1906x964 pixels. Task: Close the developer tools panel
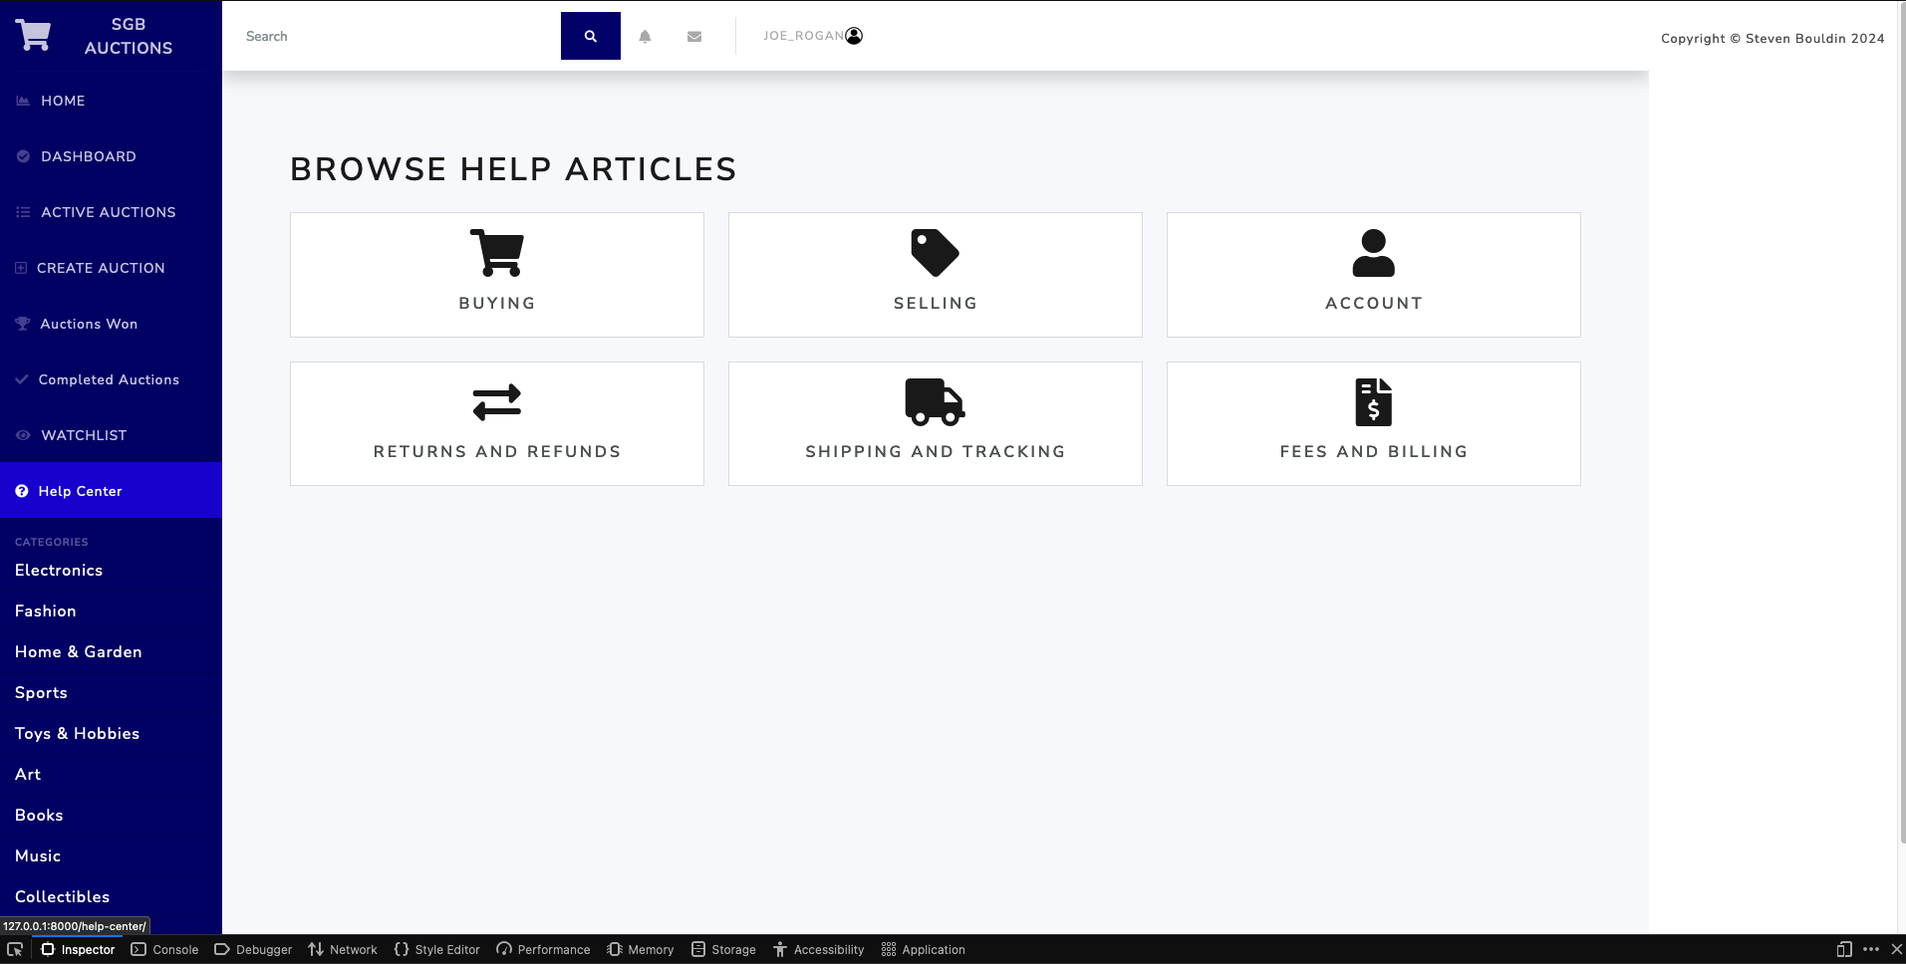1897,949
